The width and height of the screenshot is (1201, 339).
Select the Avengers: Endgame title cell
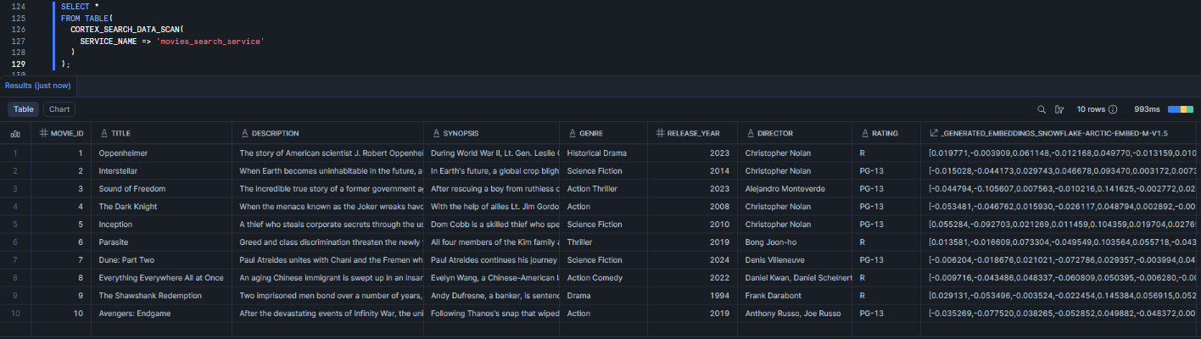coord(162,314)
